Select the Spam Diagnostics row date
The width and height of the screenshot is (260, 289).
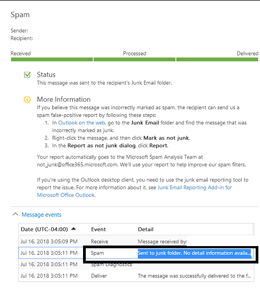coord(49,265)
